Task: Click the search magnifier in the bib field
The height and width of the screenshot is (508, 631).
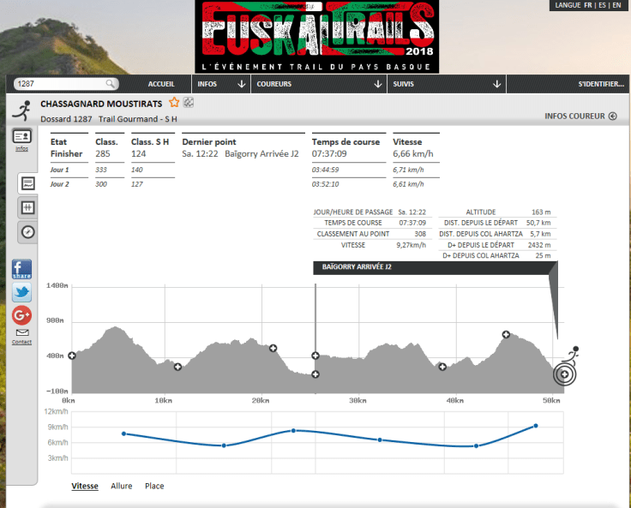Action: click(x=111, y=84)
